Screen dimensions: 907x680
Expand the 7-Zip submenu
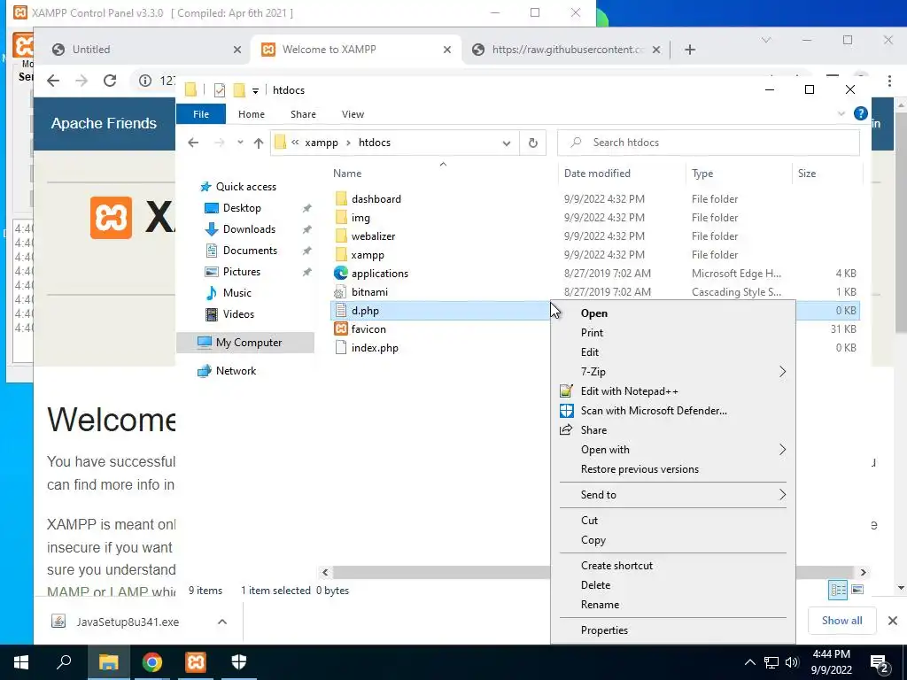[673, 372]
